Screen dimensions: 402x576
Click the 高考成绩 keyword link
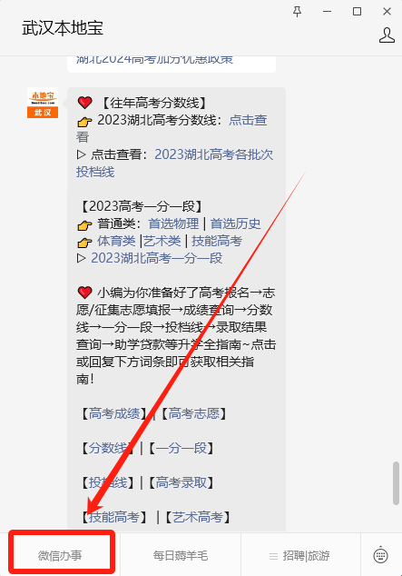(x=114, y=413)
